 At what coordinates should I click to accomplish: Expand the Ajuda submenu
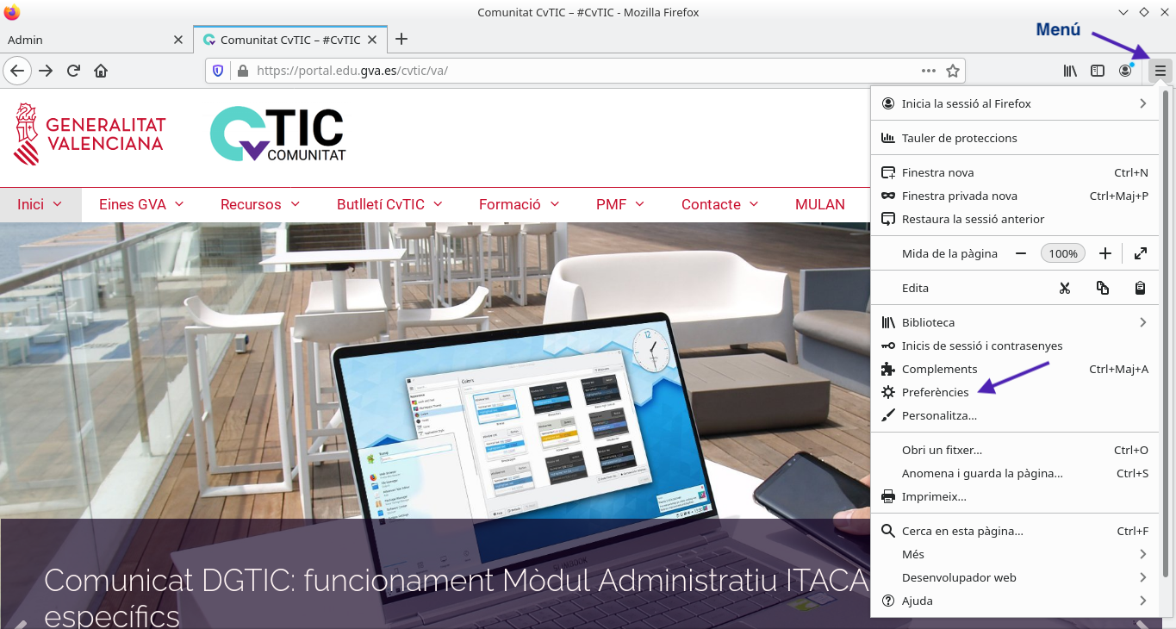coord(1015,601)
